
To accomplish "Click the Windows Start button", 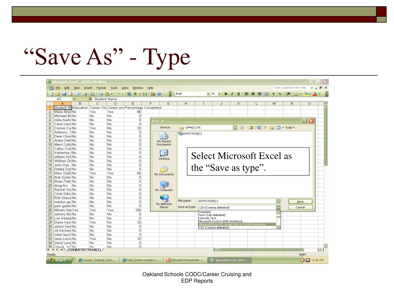I will point(60,260).
